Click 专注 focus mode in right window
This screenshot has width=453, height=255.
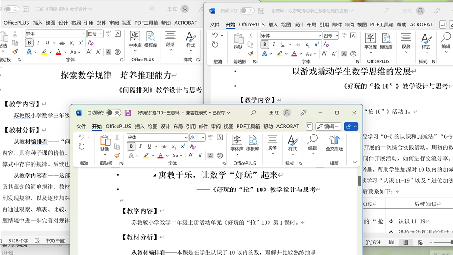tap(373, 242)
